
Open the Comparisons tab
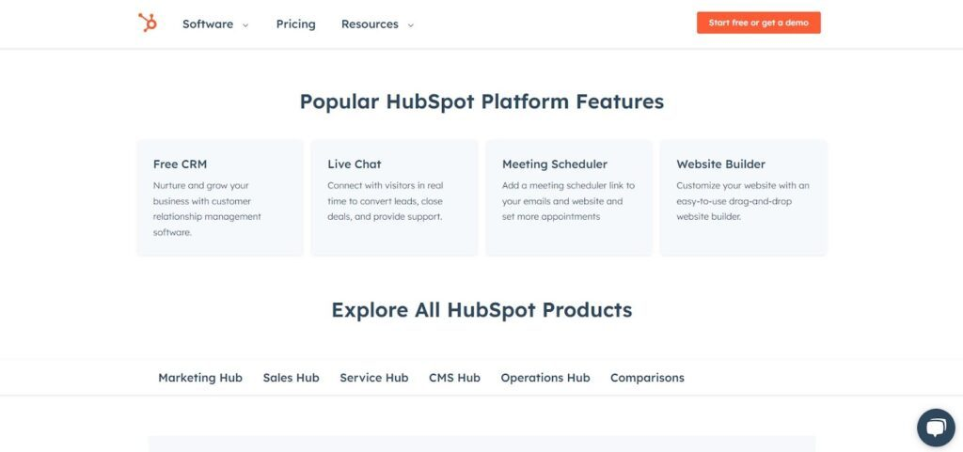click(x=647, y=378)
